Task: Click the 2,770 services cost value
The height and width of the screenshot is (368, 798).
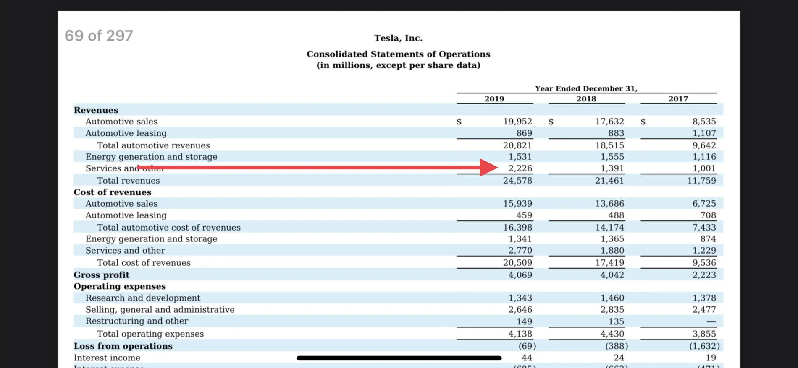Action: (x=520, y=250)
